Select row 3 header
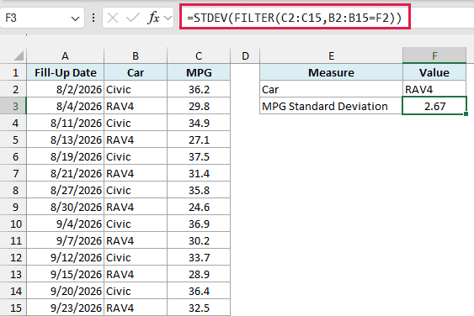 [x=13, y=106]
